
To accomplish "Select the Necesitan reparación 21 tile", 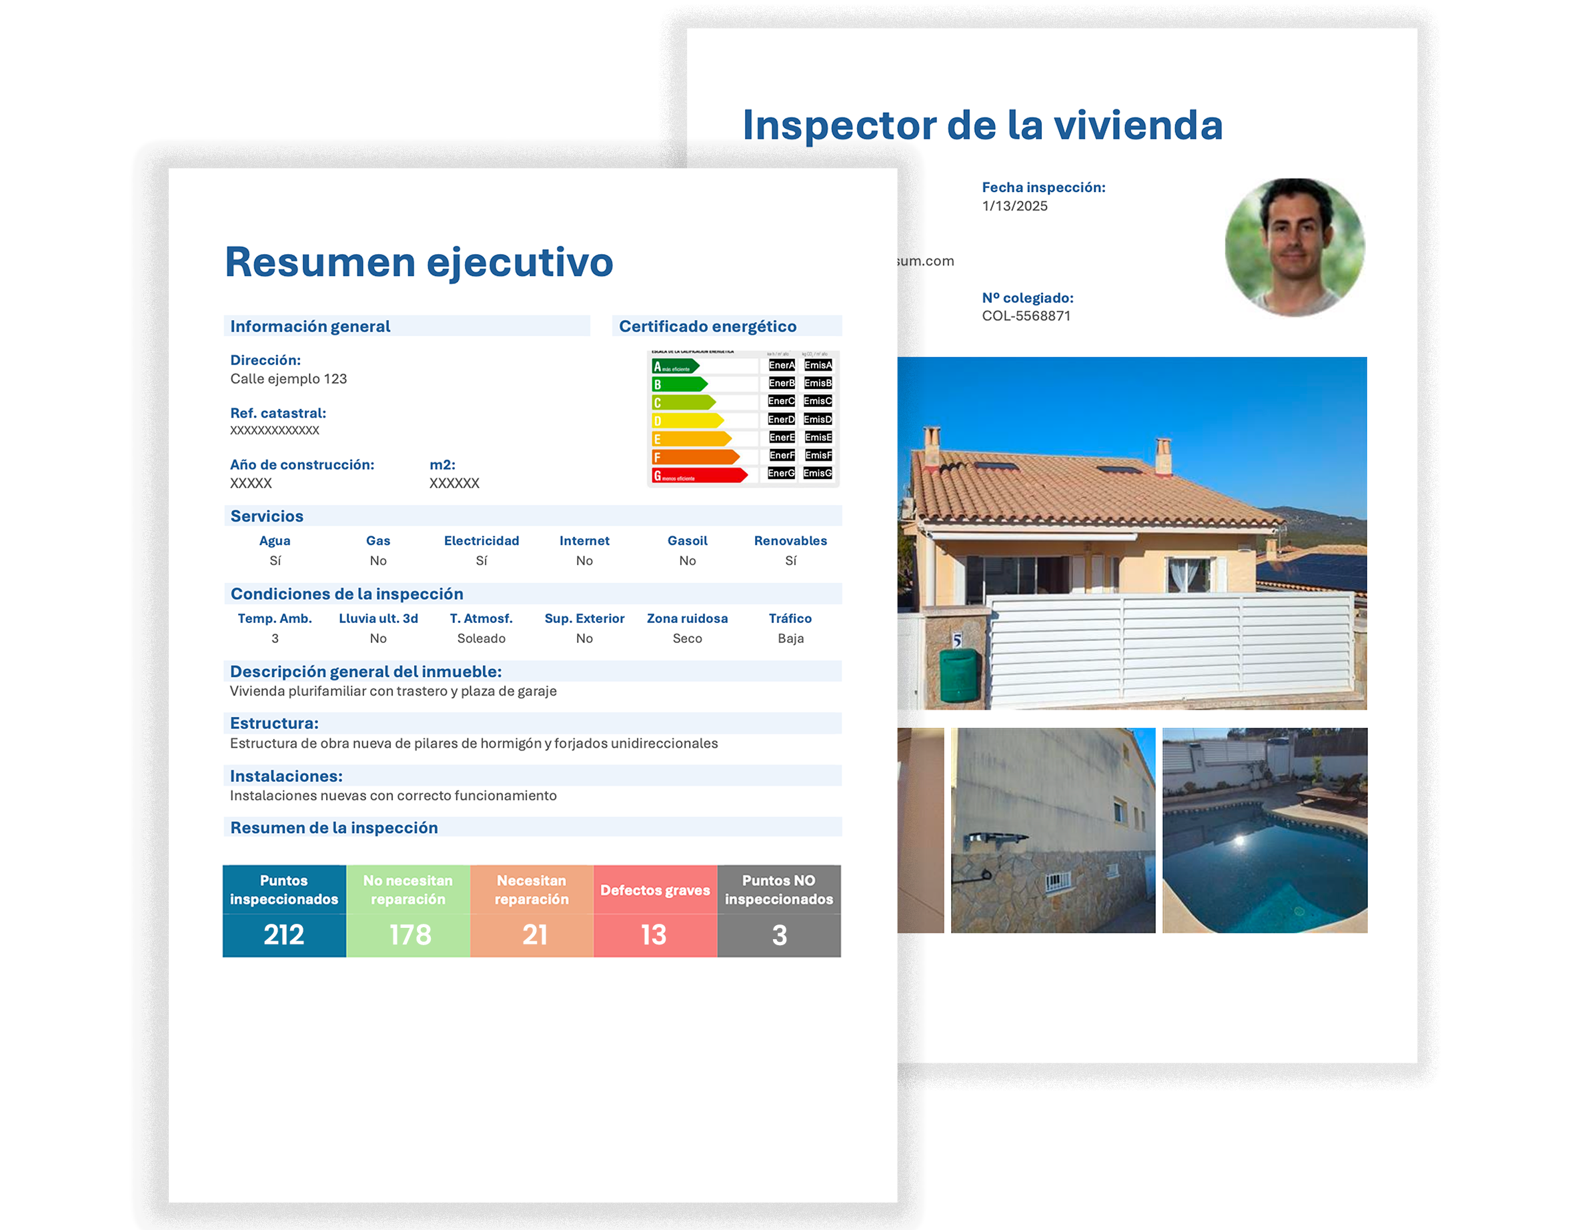I will [532, 910].
